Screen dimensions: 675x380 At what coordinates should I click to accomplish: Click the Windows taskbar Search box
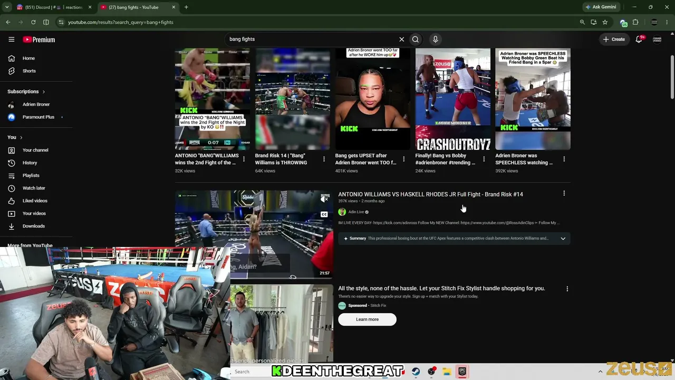pos(249,372)
